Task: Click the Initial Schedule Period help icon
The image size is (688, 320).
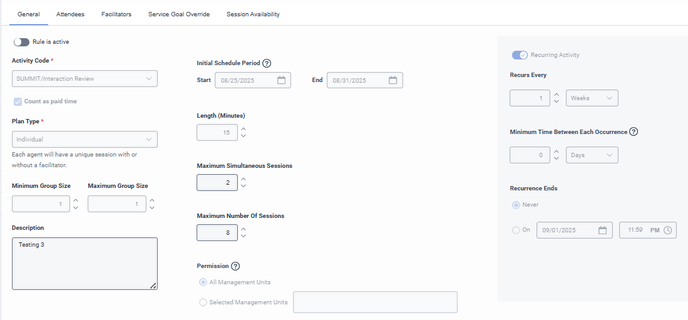Action: (x=267, y=63)
